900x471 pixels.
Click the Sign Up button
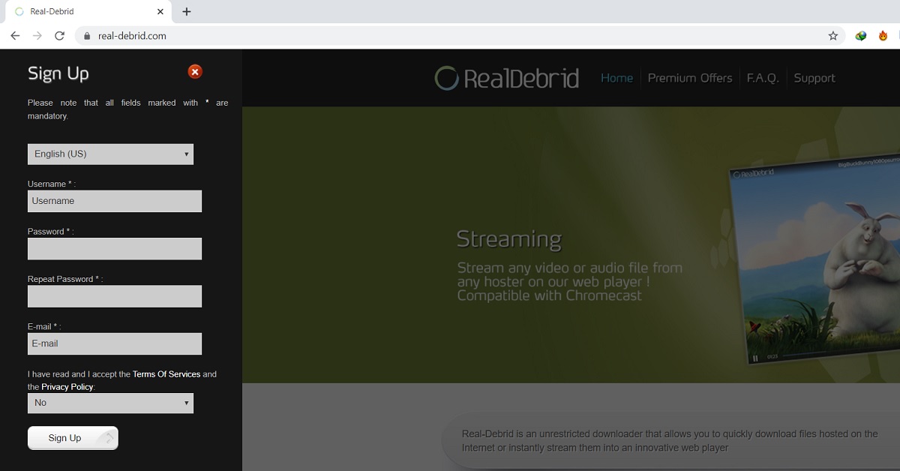73,438
